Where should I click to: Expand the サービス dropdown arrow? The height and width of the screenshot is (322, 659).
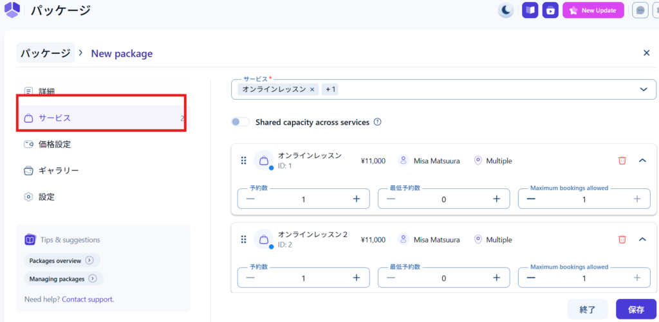pyautogui.click(x=644, y=90)
